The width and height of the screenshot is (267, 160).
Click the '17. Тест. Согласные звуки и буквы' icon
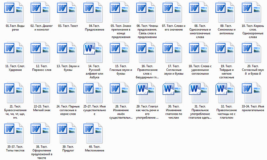click(x=172, y=52)
